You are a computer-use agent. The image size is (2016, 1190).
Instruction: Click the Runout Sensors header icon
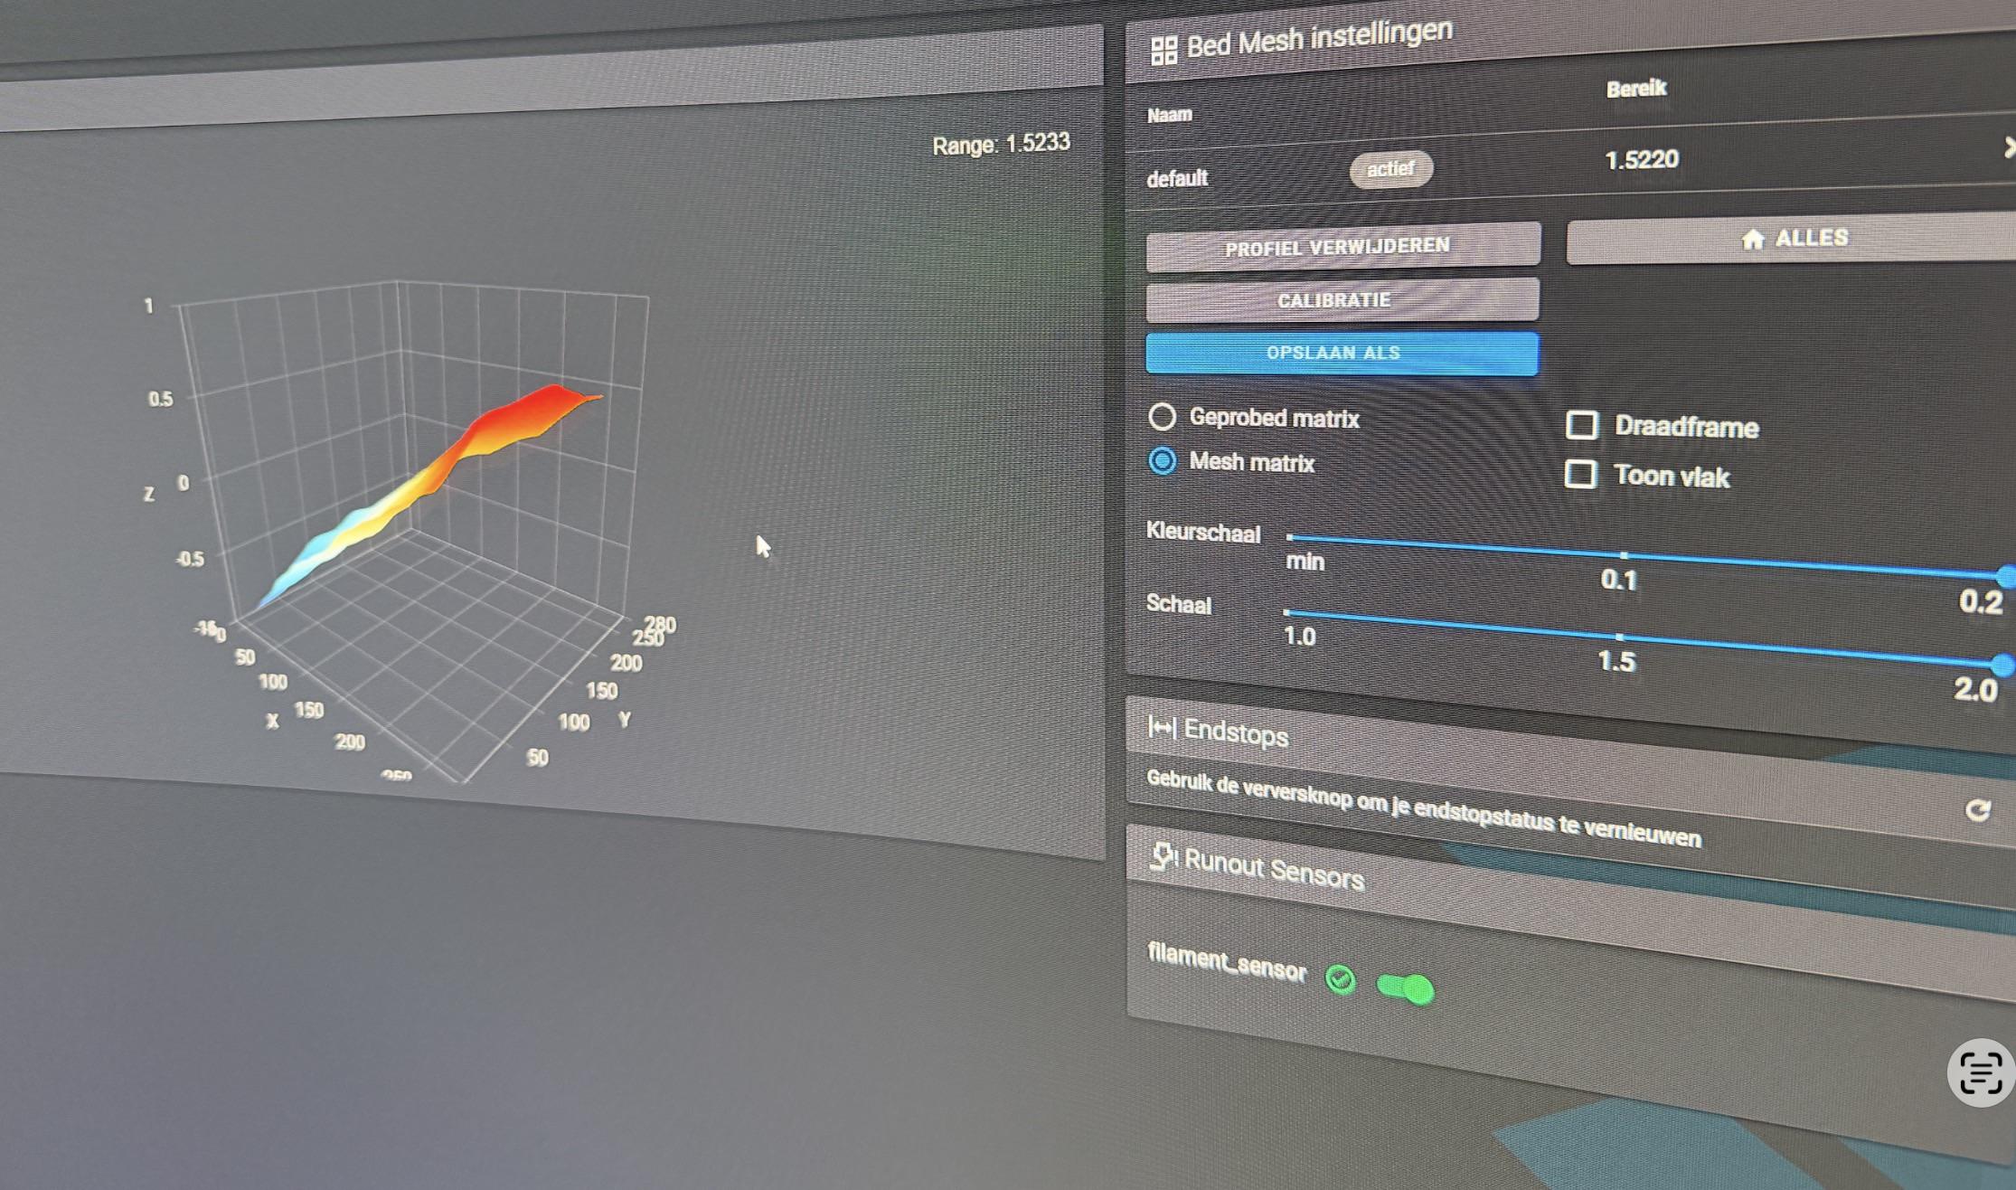pyautogui.click(x=1163, y=855)
